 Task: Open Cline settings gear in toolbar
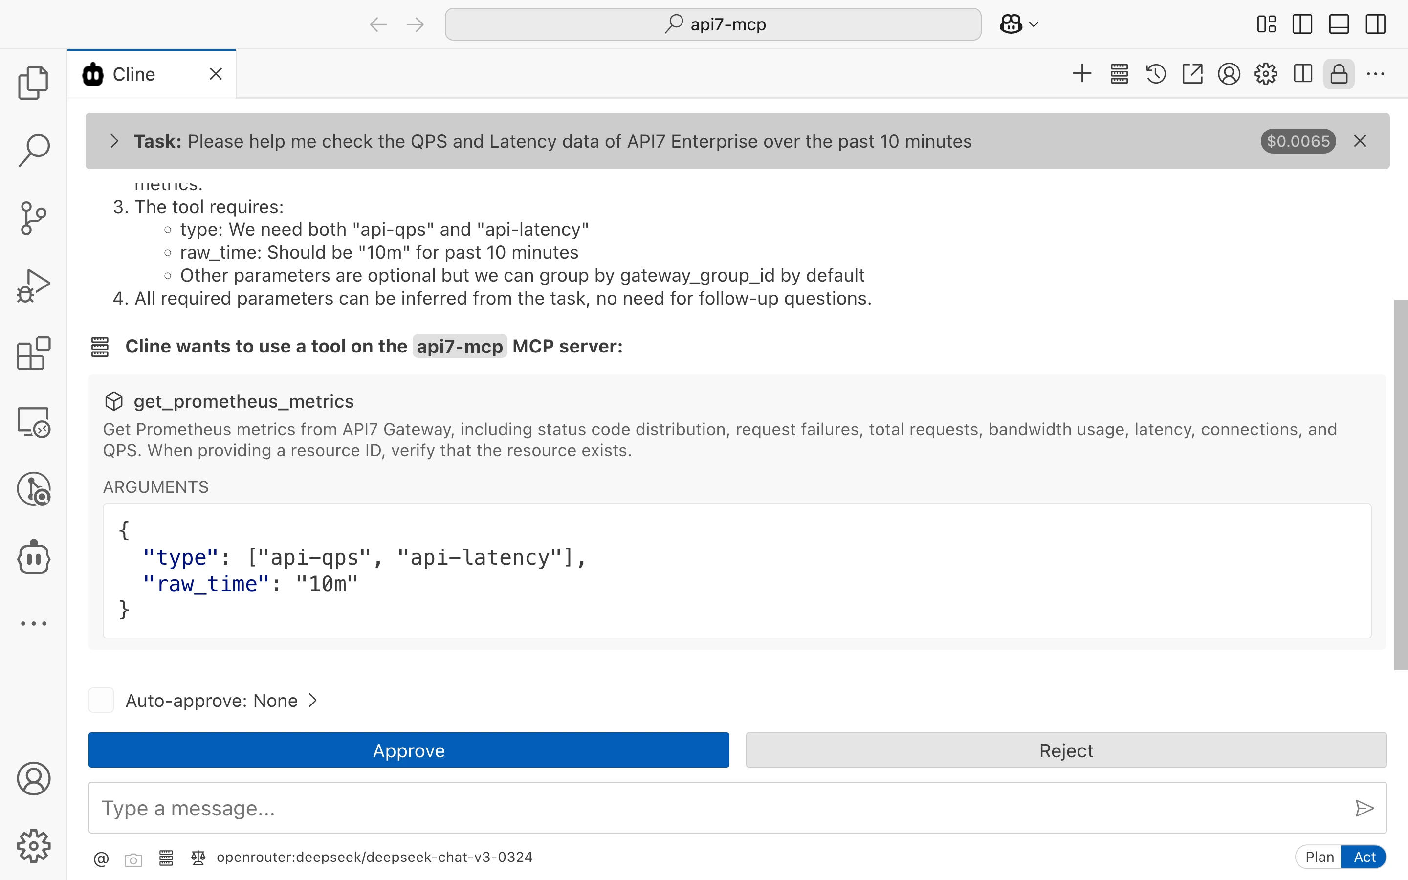point(1265,74)
